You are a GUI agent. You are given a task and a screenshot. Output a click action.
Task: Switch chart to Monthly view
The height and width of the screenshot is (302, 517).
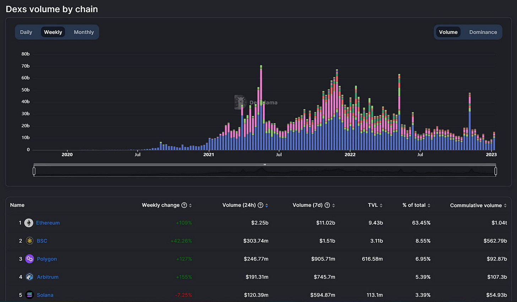pos(84,32)
